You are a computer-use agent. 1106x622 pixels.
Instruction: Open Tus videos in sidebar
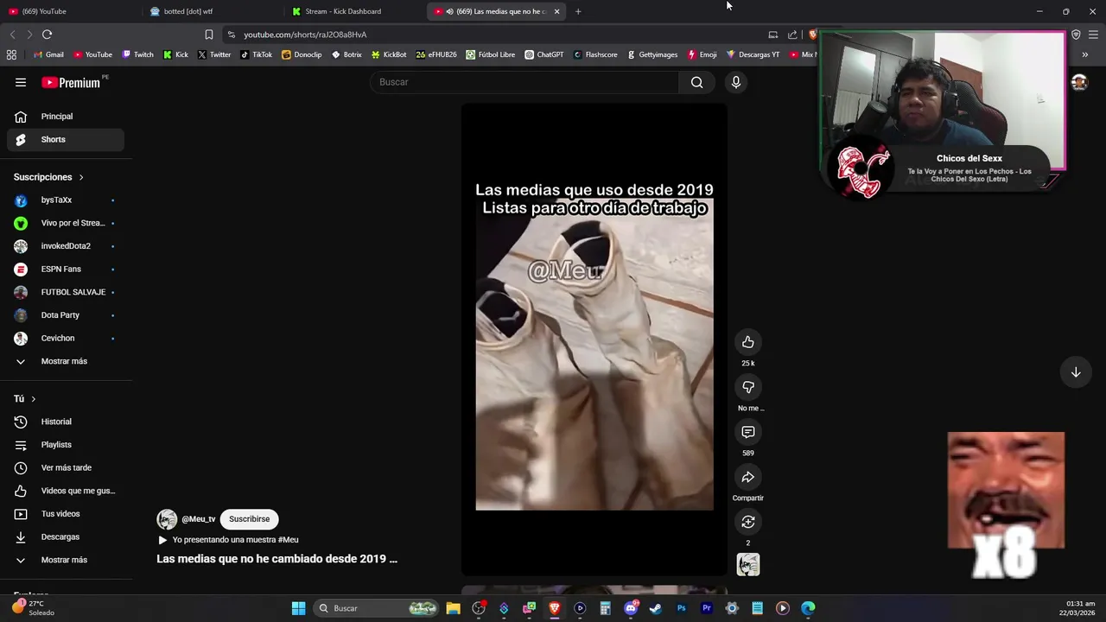(x=66, y=514)
